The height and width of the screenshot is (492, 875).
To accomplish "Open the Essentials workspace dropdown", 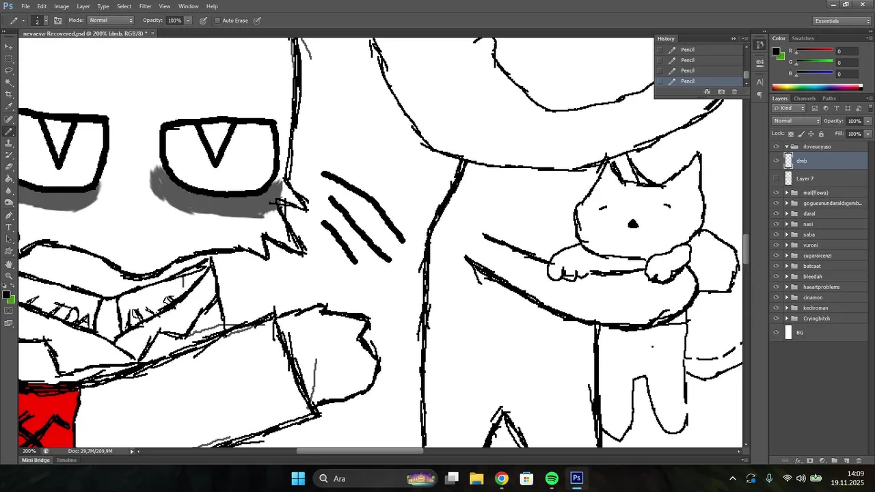I will (x=842, y=21).
